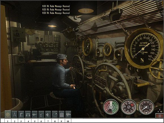Open the clipboard crew management icon

coord(61,115)
